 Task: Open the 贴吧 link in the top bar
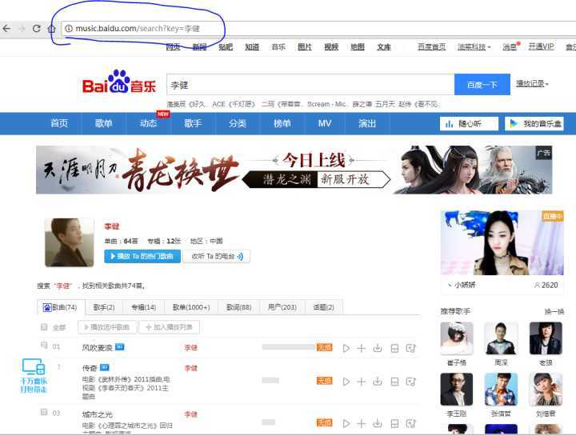[x=226, y=47]
